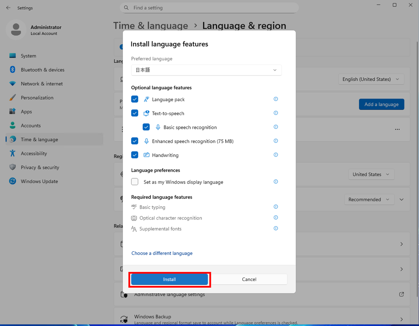Click the Install button
419x326 pixels.
[169, 279]
